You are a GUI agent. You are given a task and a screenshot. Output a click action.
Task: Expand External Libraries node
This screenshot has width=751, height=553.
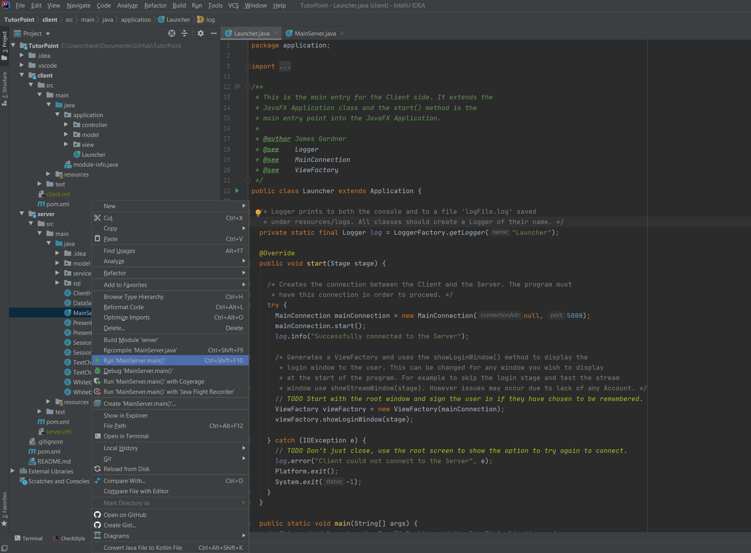click(13, 471)
